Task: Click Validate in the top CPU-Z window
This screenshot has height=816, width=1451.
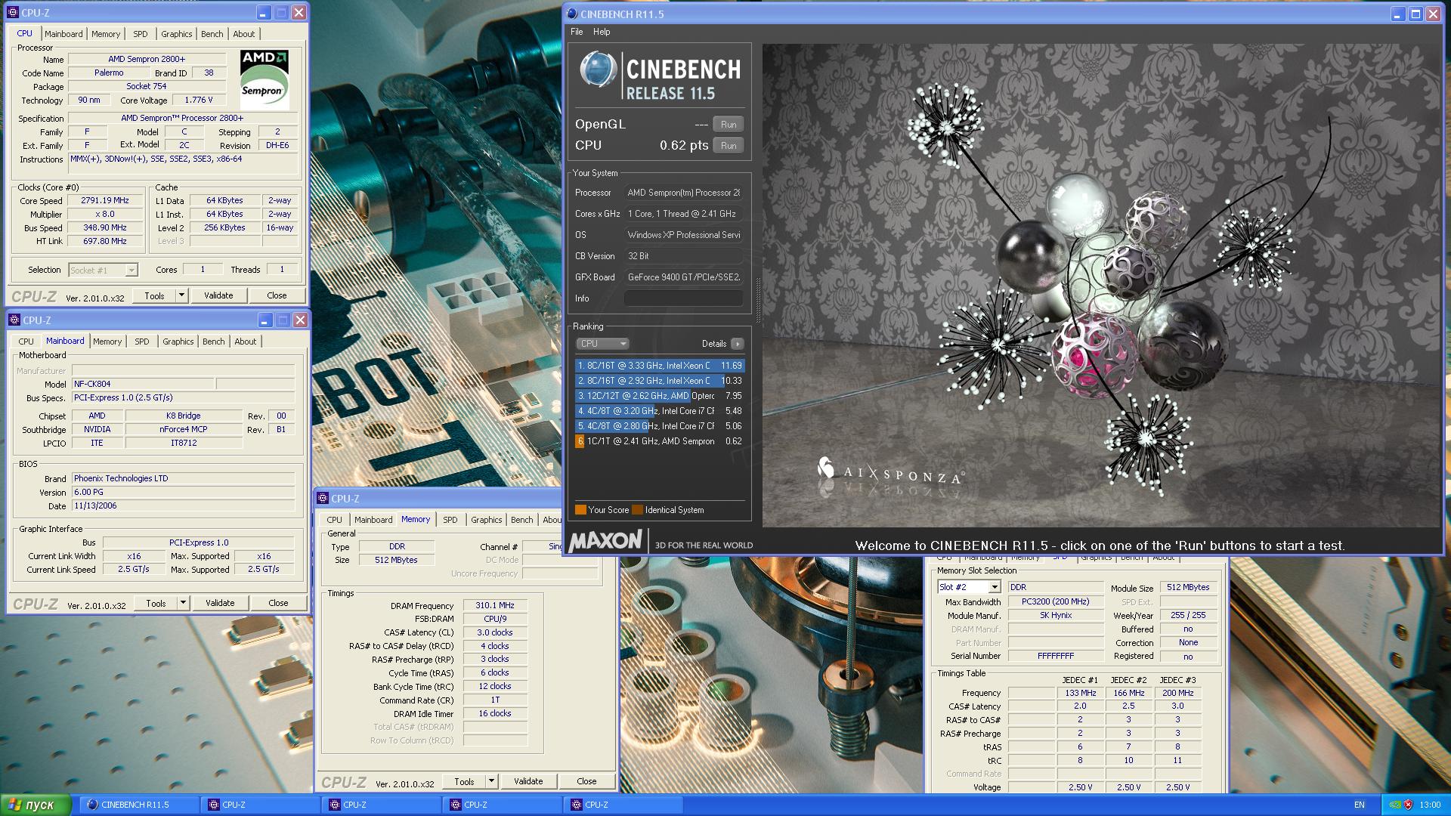Action: [x=218, y=295]
